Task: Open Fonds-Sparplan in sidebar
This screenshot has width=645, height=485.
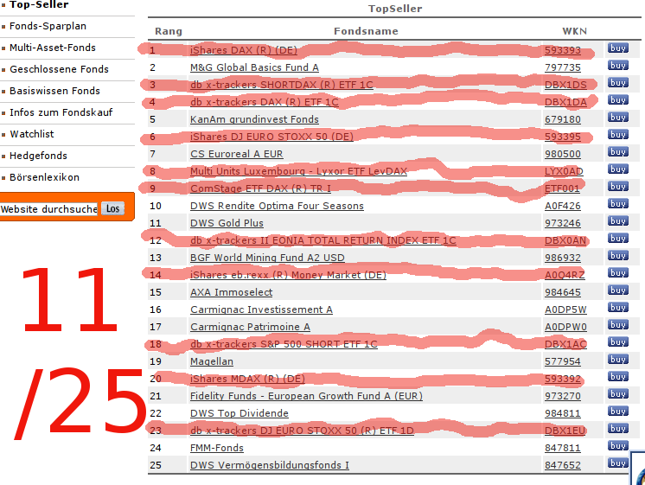Action: point(48,26)
